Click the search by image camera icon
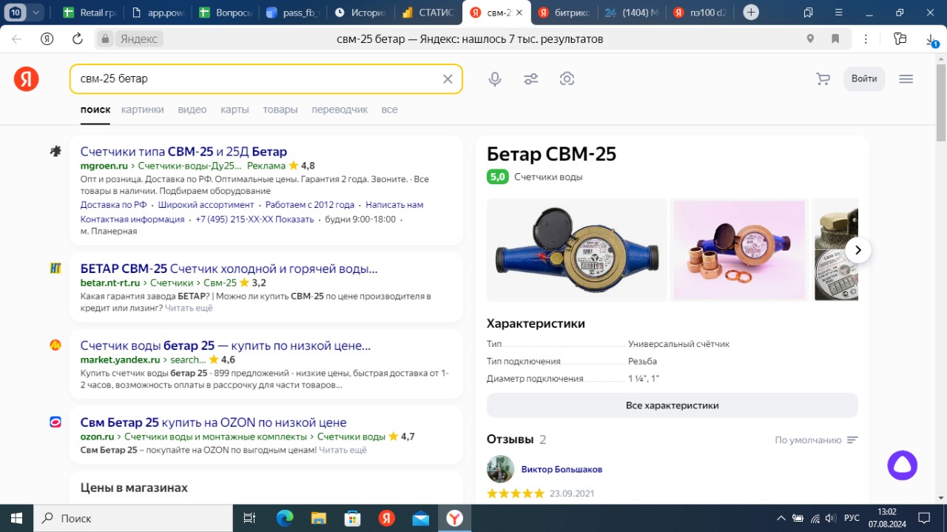 [567, 79]
